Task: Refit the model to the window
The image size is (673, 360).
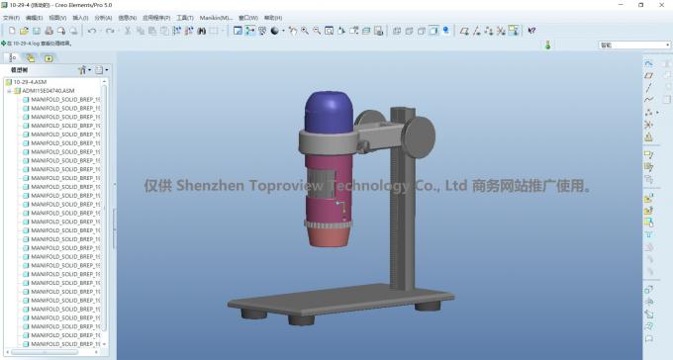Action: (329, 31)
